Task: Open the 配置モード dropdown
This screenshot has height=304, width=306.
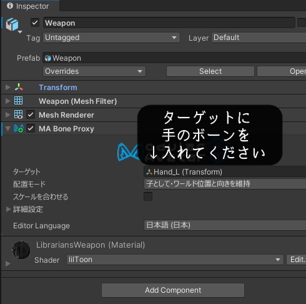Action: (x=225, y=184)
